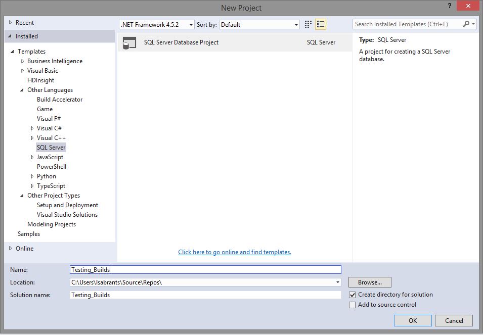Open the online templates link

tap(235, 252)
